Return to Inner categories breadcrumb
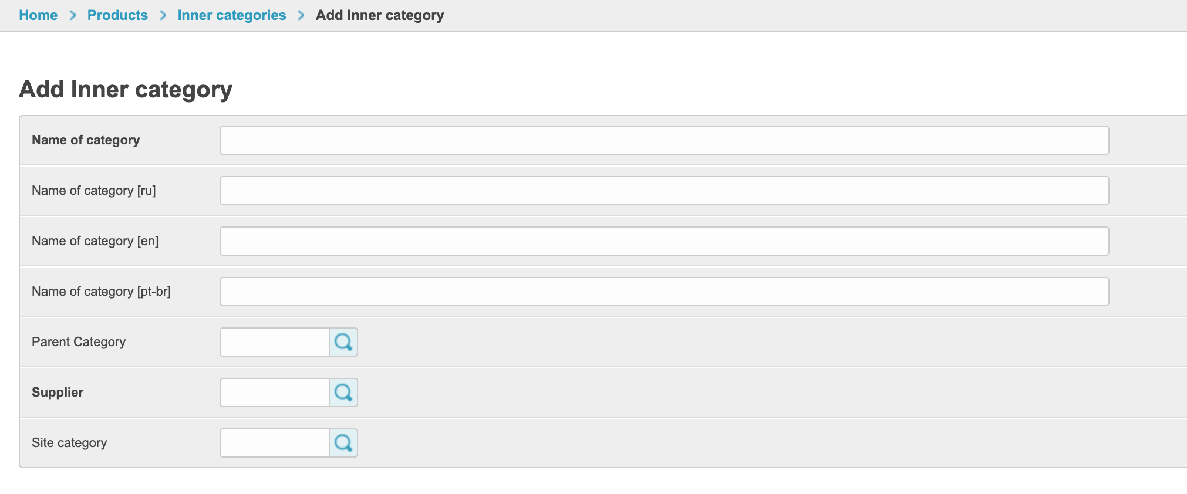This screenshot has width=1187, height=494. 232,15
